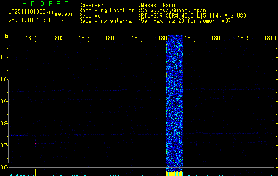Image resolution: width=278 pixels, height=176 pixels.
Task: Click the 1805 time marker on axis
Action: (137, 39)
